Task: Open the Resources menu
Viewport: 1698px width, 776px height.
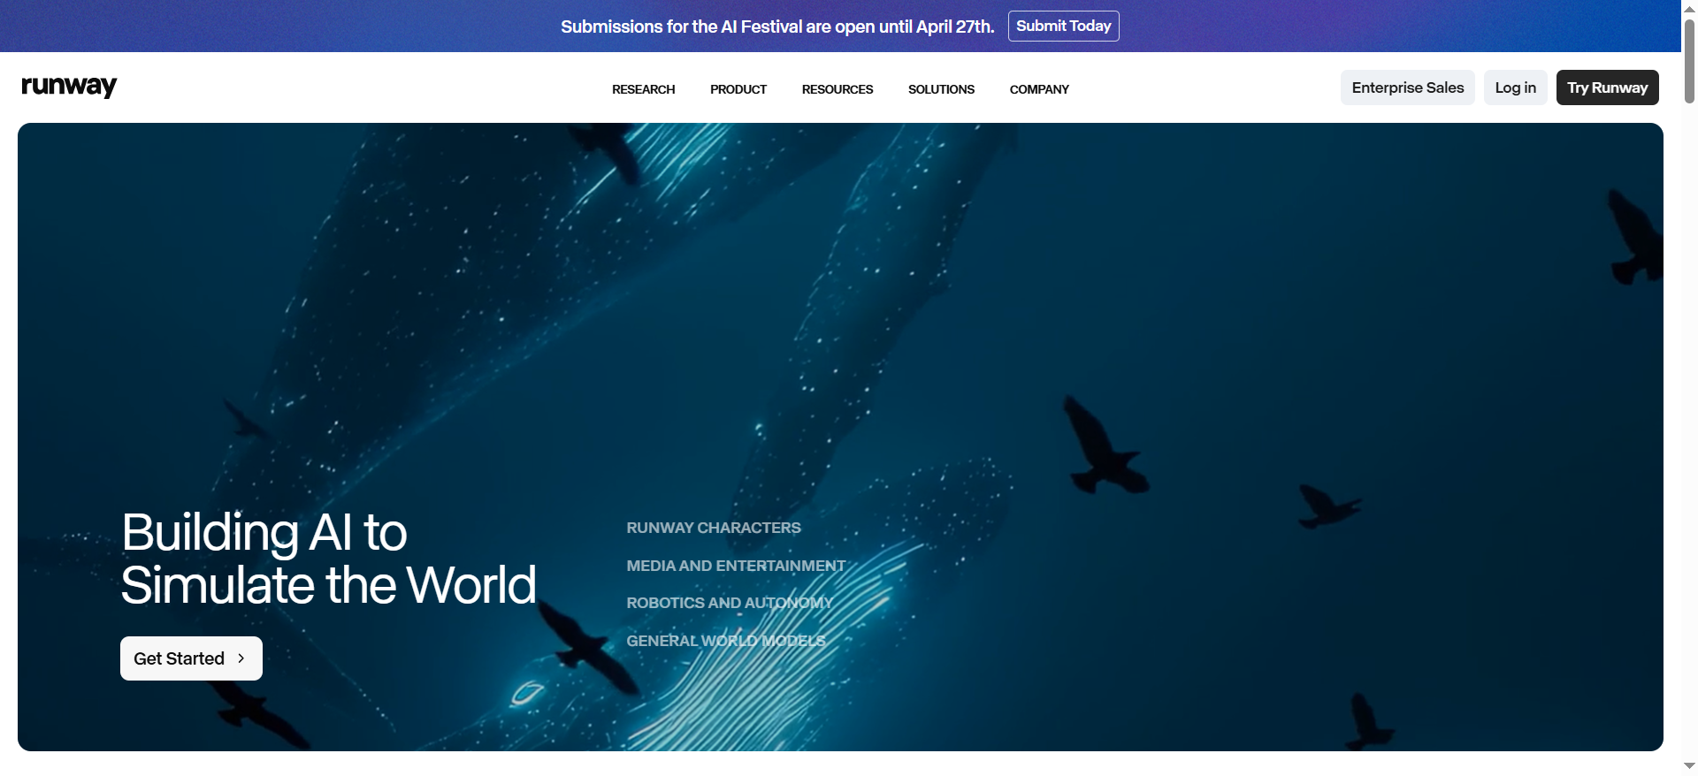Action: coord(837,89)
